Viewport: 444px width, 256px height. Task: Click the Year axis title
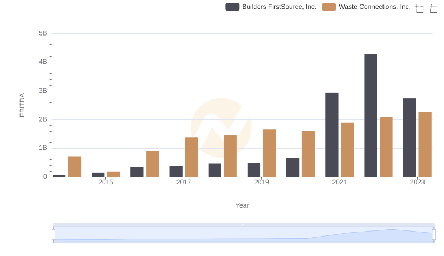coord(242,205)
